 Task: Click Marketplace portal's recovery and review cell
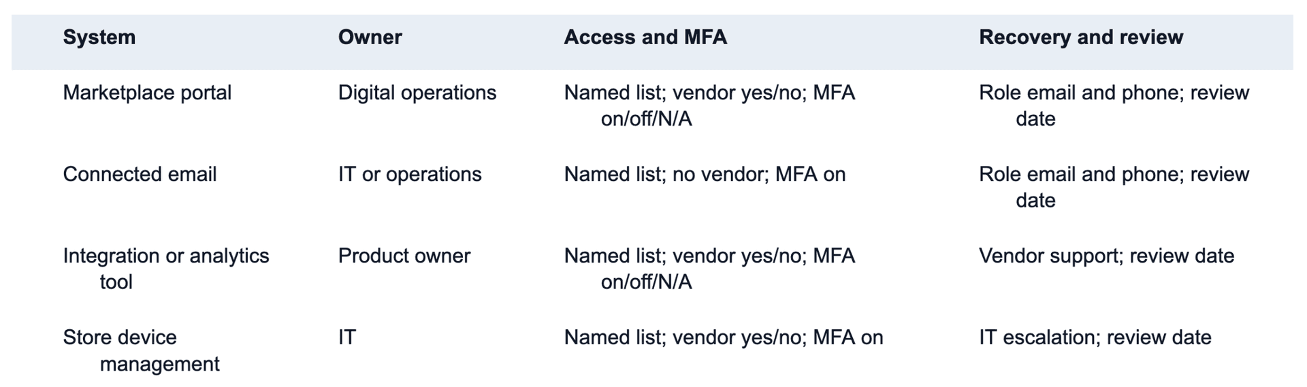coord(1114,105)
